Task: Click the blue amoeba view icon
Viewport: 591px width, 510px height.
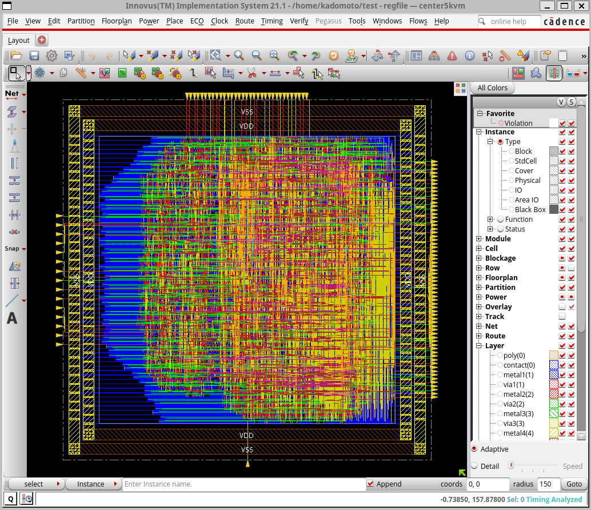Action: point(536,73)
